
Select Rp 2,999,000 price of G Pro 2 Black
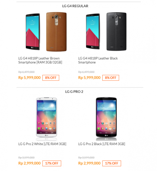(x=89, y=163)
